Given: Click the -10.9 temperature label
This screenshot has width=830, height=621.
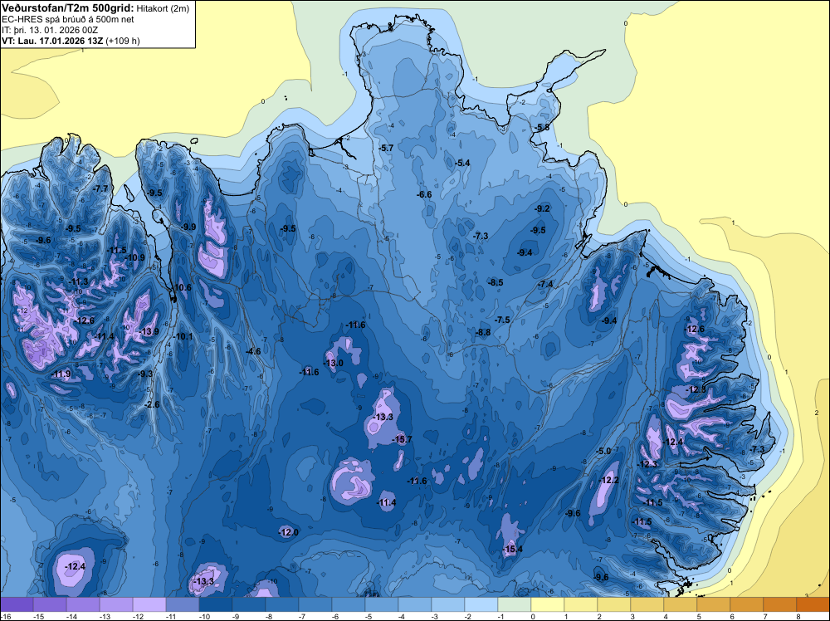Looking at the screenshot, I should 135,258.
